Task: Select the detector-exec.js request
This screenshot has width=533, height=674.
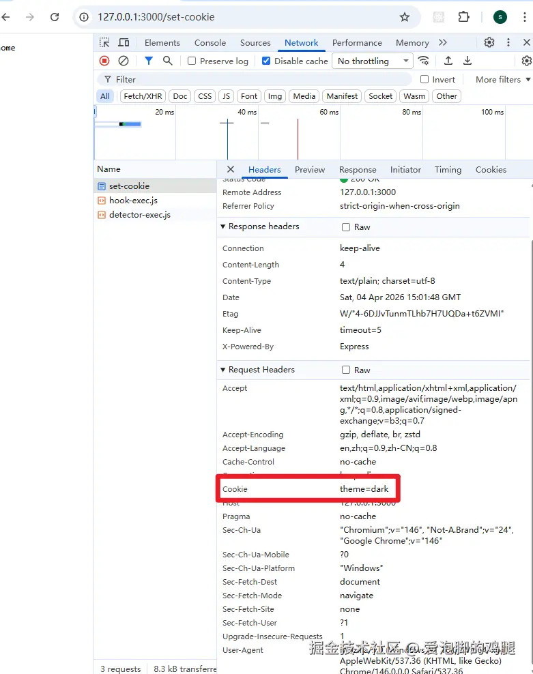Action: (155, 214)
